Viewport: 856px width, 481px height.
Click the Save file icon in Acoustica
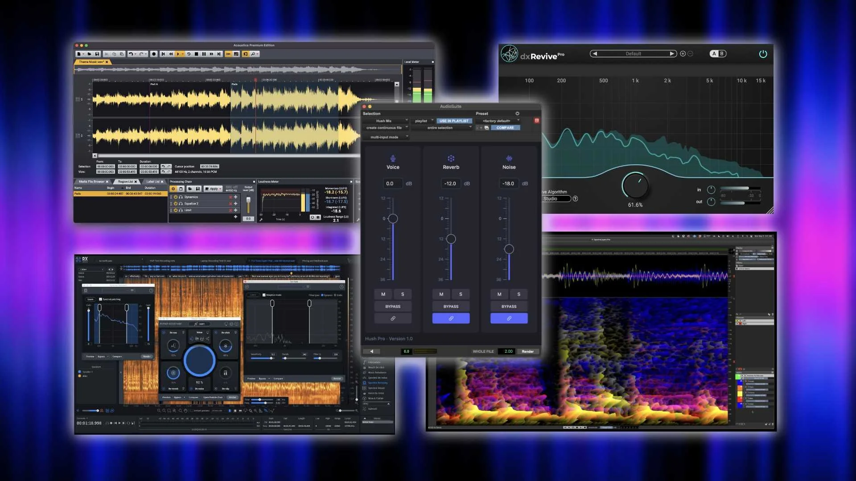(97, 54)
